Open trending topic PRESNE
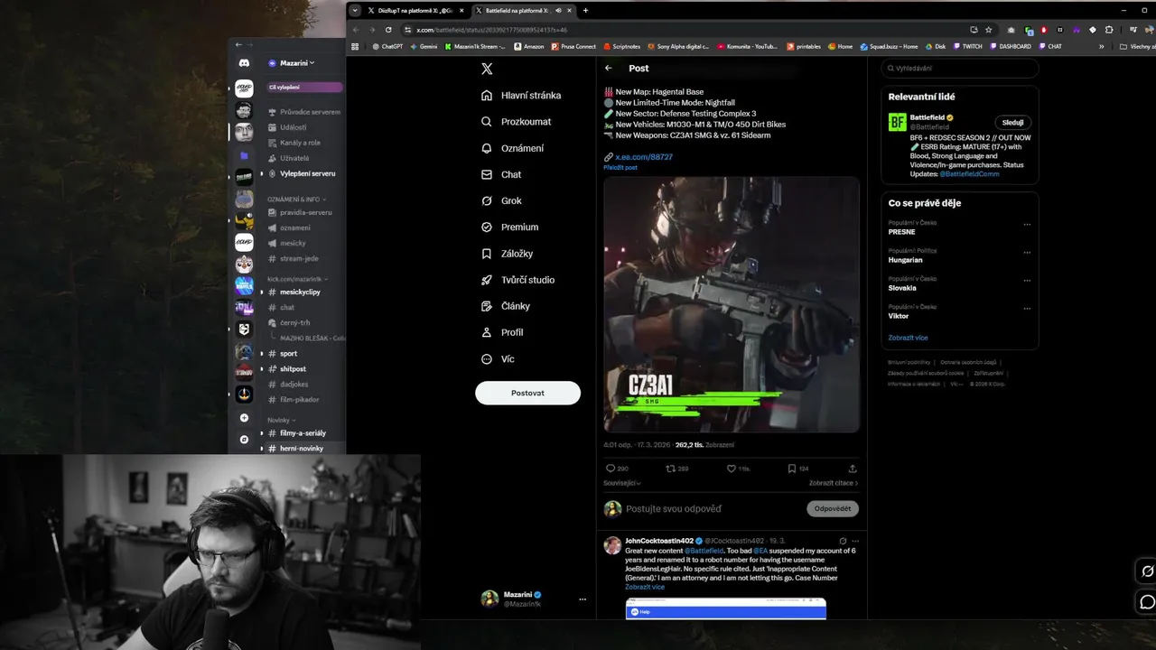 click(901, 232)
